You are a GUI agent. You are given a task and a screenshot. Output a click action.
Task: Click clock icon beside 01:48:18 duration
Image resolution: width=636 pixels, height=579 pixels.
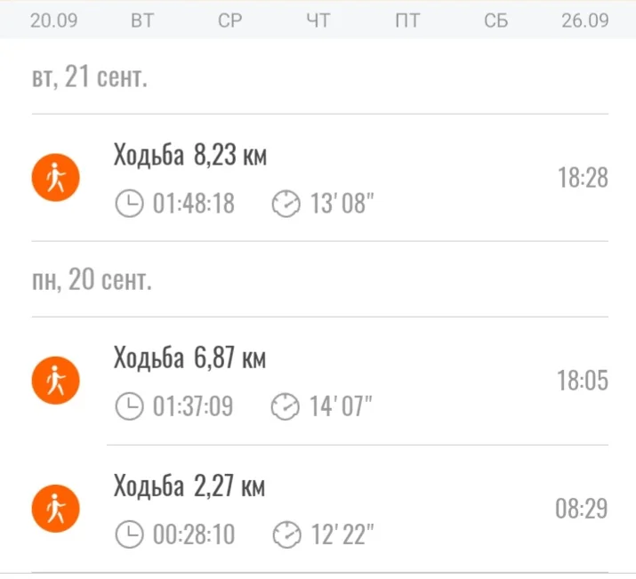[129, 205]
